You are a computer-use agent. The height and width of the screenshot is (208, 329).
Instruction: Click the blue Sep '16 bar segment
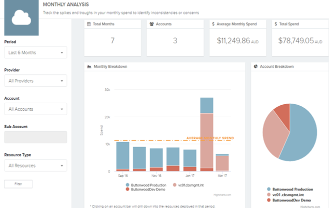pos(122,155)
